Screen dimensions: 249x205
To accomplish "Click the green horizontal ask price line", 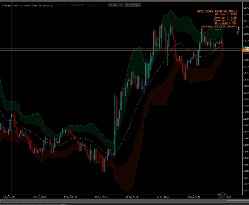I will coord(121,48).
